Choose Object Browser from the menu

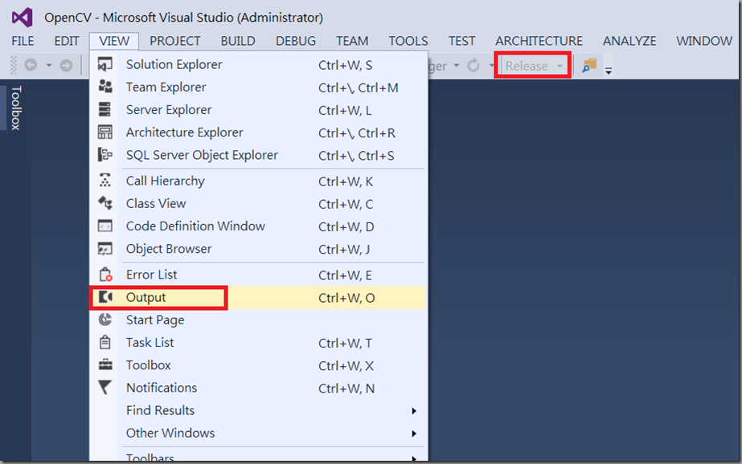tap(258, 249)
